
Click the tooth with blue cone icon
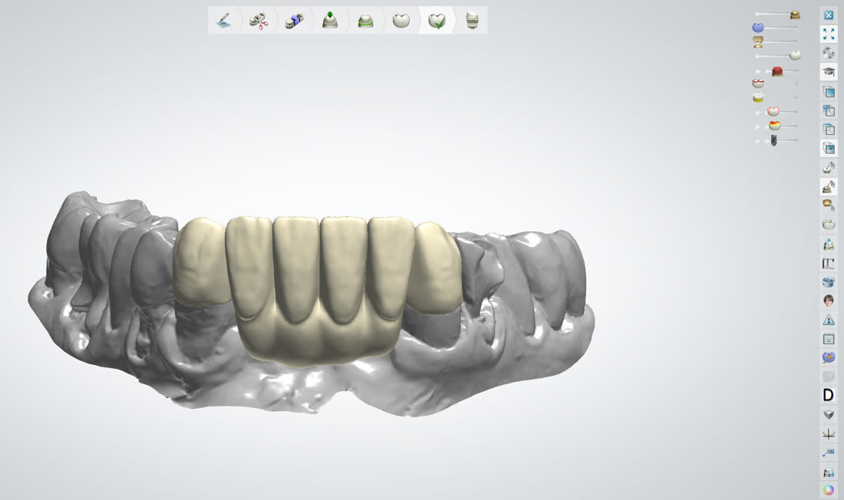point(829,244)
